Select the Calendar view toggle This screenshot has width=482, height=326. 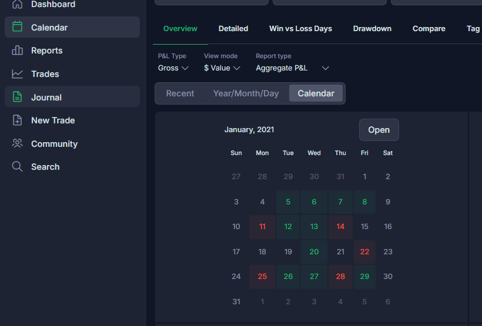[316, 93]
